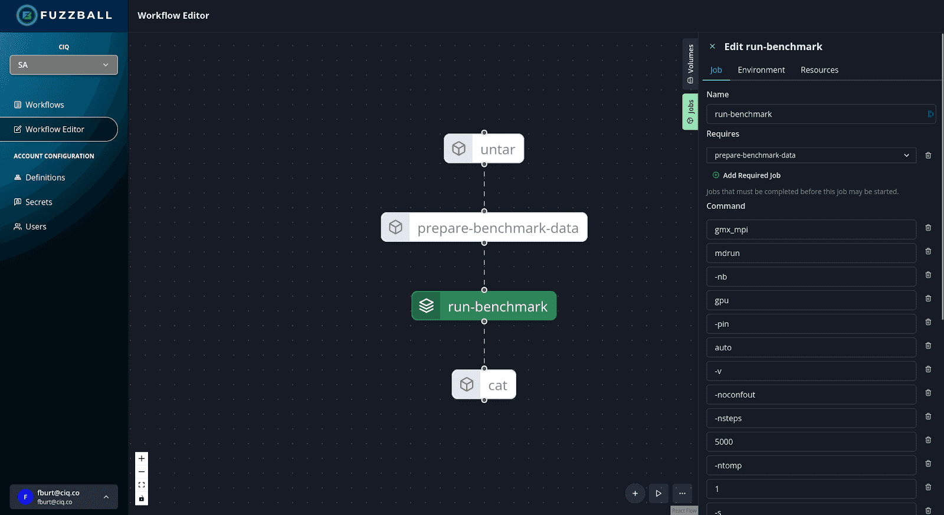
Task: Click the zoom out minus canvas control
Action: point(142,472)
